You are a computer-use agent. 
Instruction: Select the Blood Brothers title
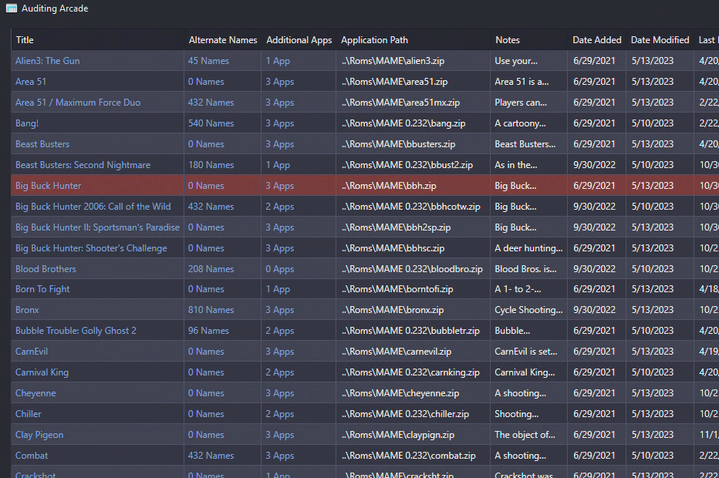[46, 269]
